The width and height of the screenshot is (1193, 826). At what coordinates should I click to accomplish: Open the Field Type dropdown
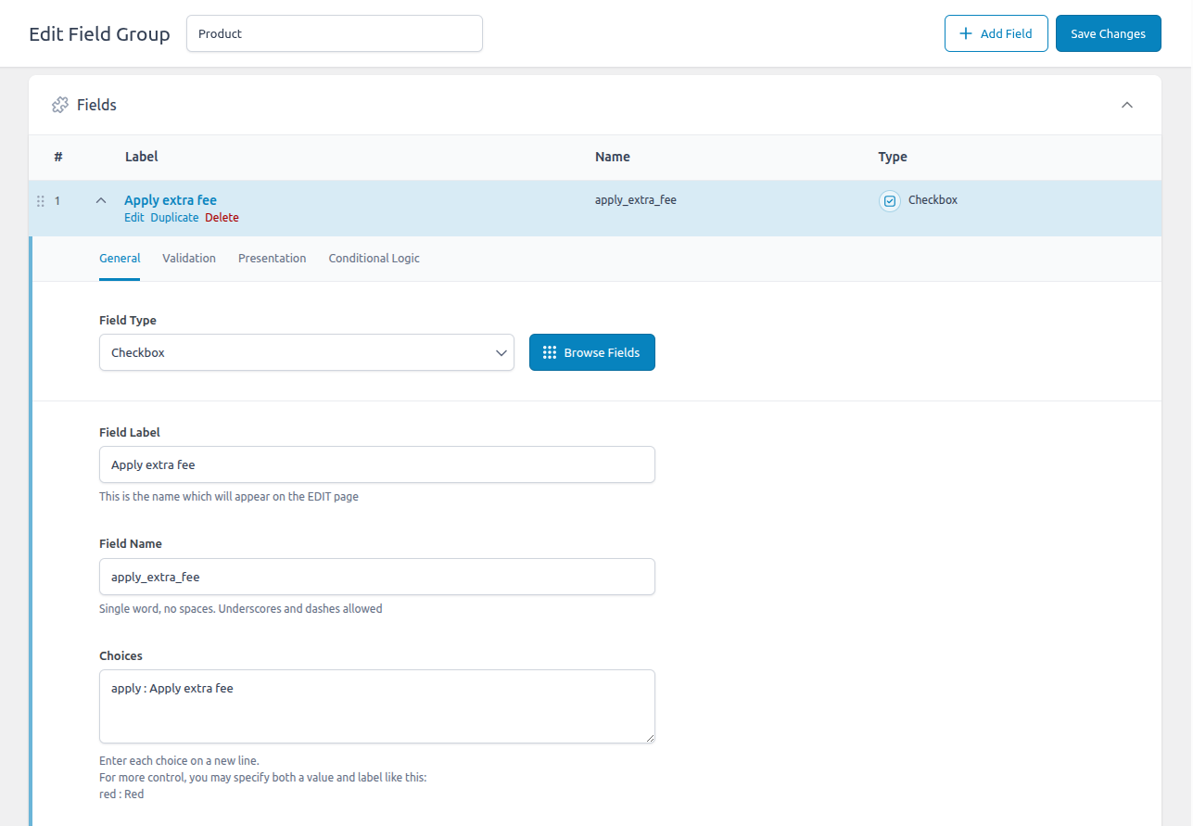[306, 352]
